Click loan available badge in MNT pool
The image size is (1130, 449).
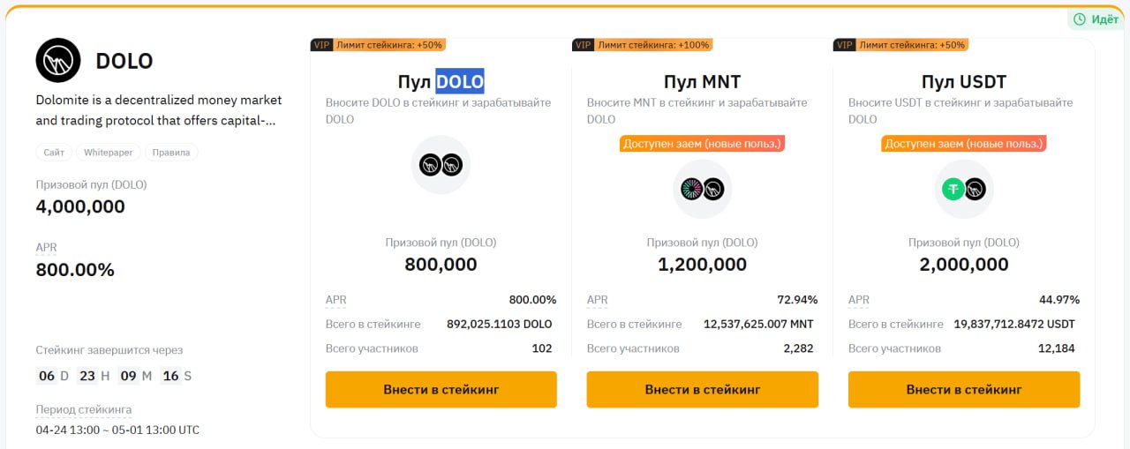coord(703,143)
